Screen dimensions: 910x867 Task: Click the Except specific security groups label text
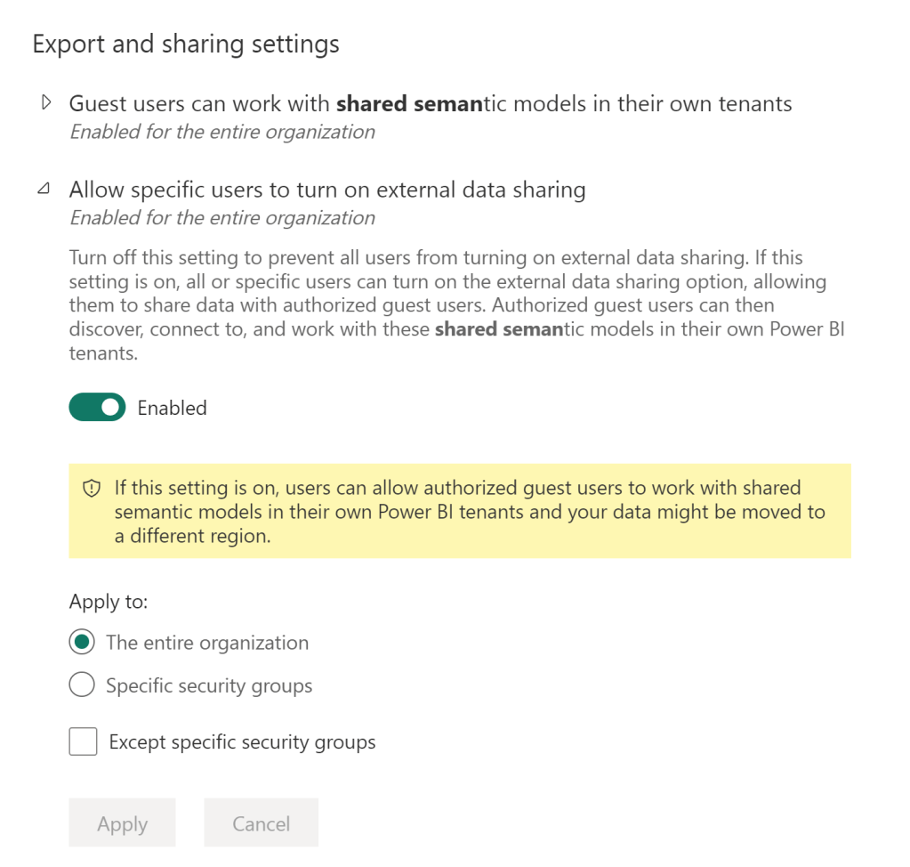pyautogui.click(x=242, y=741)
